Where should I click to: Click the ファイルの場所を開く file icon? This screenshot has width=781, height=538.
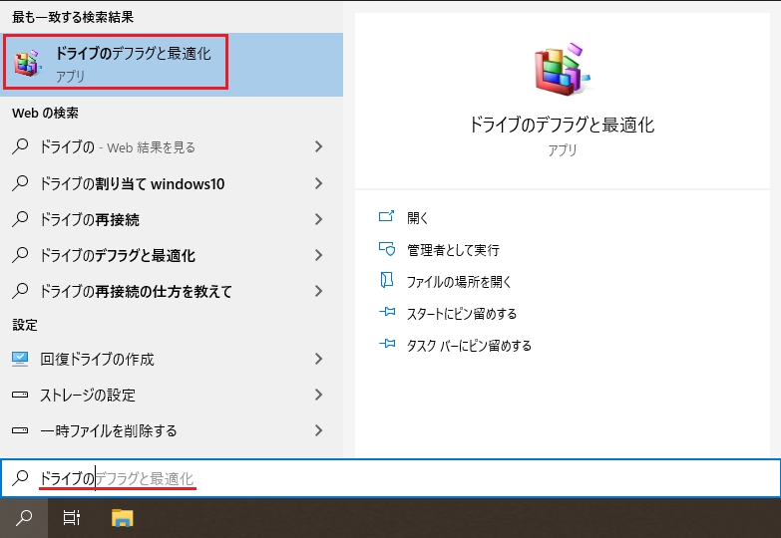pyautogui.click(x=387, y=281)
